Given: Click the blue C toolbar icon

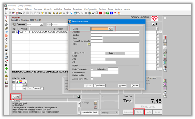Looking at the screenshot, I should pos(111,13).
